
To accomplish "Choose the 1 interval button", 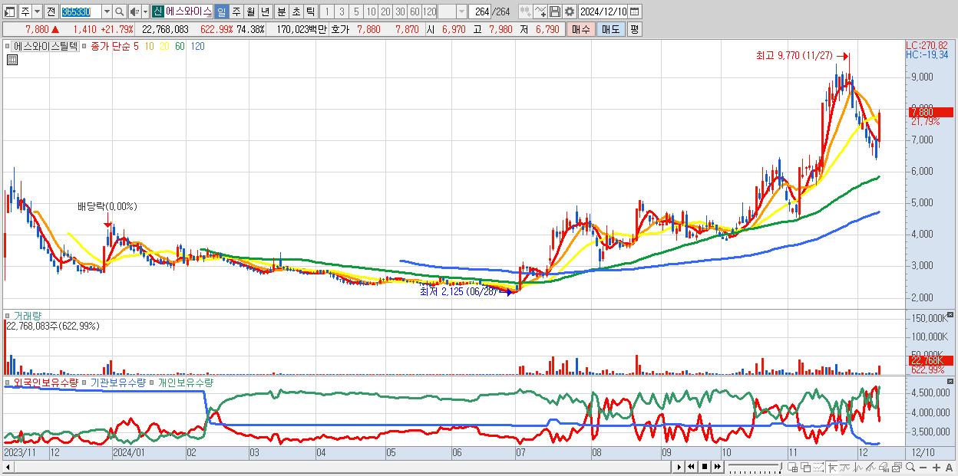I will (326, 11).
